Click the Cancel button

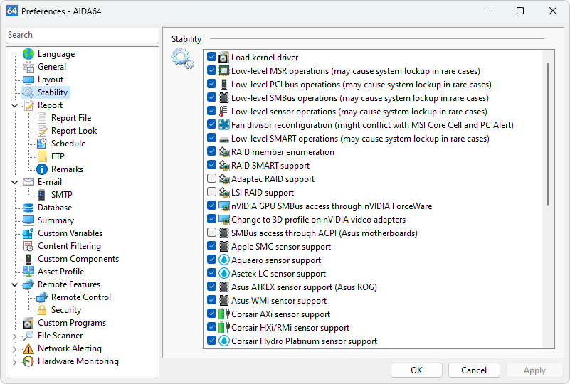click(x=474, y=370)
